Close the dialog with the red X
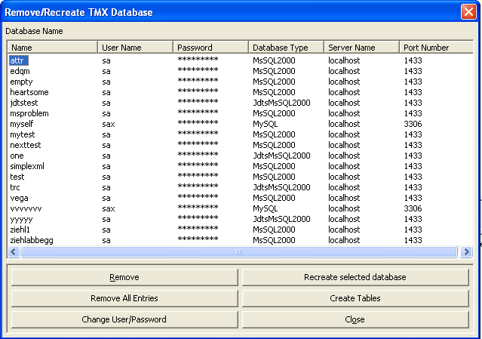Screen dimensions: 482x339 468,12
